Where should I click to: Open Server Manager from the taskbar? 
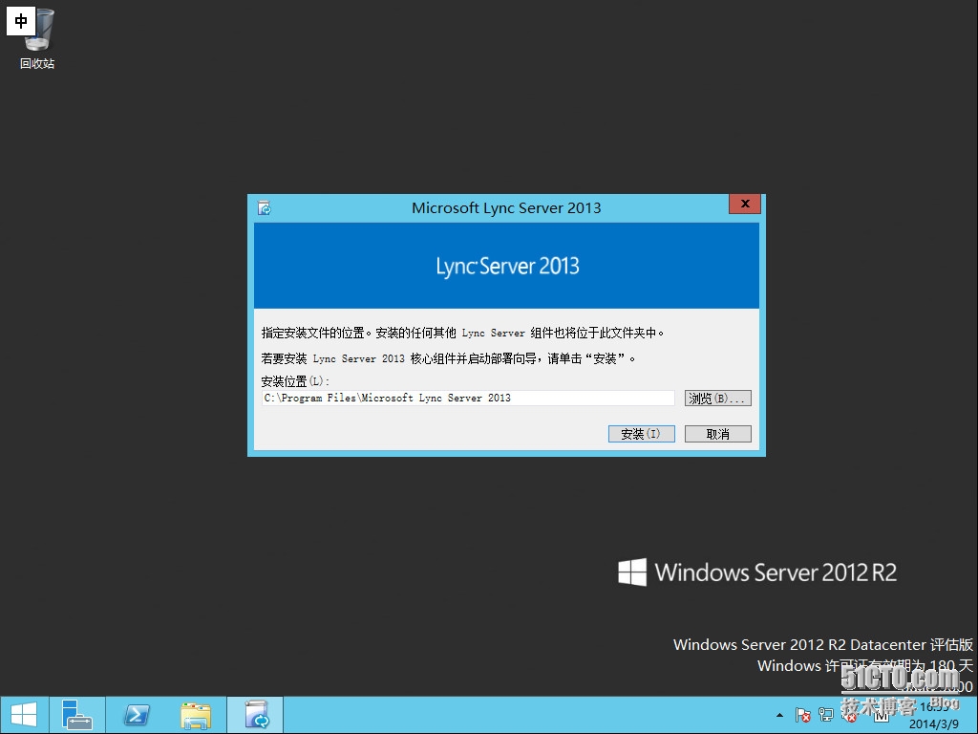click(77, 715)
